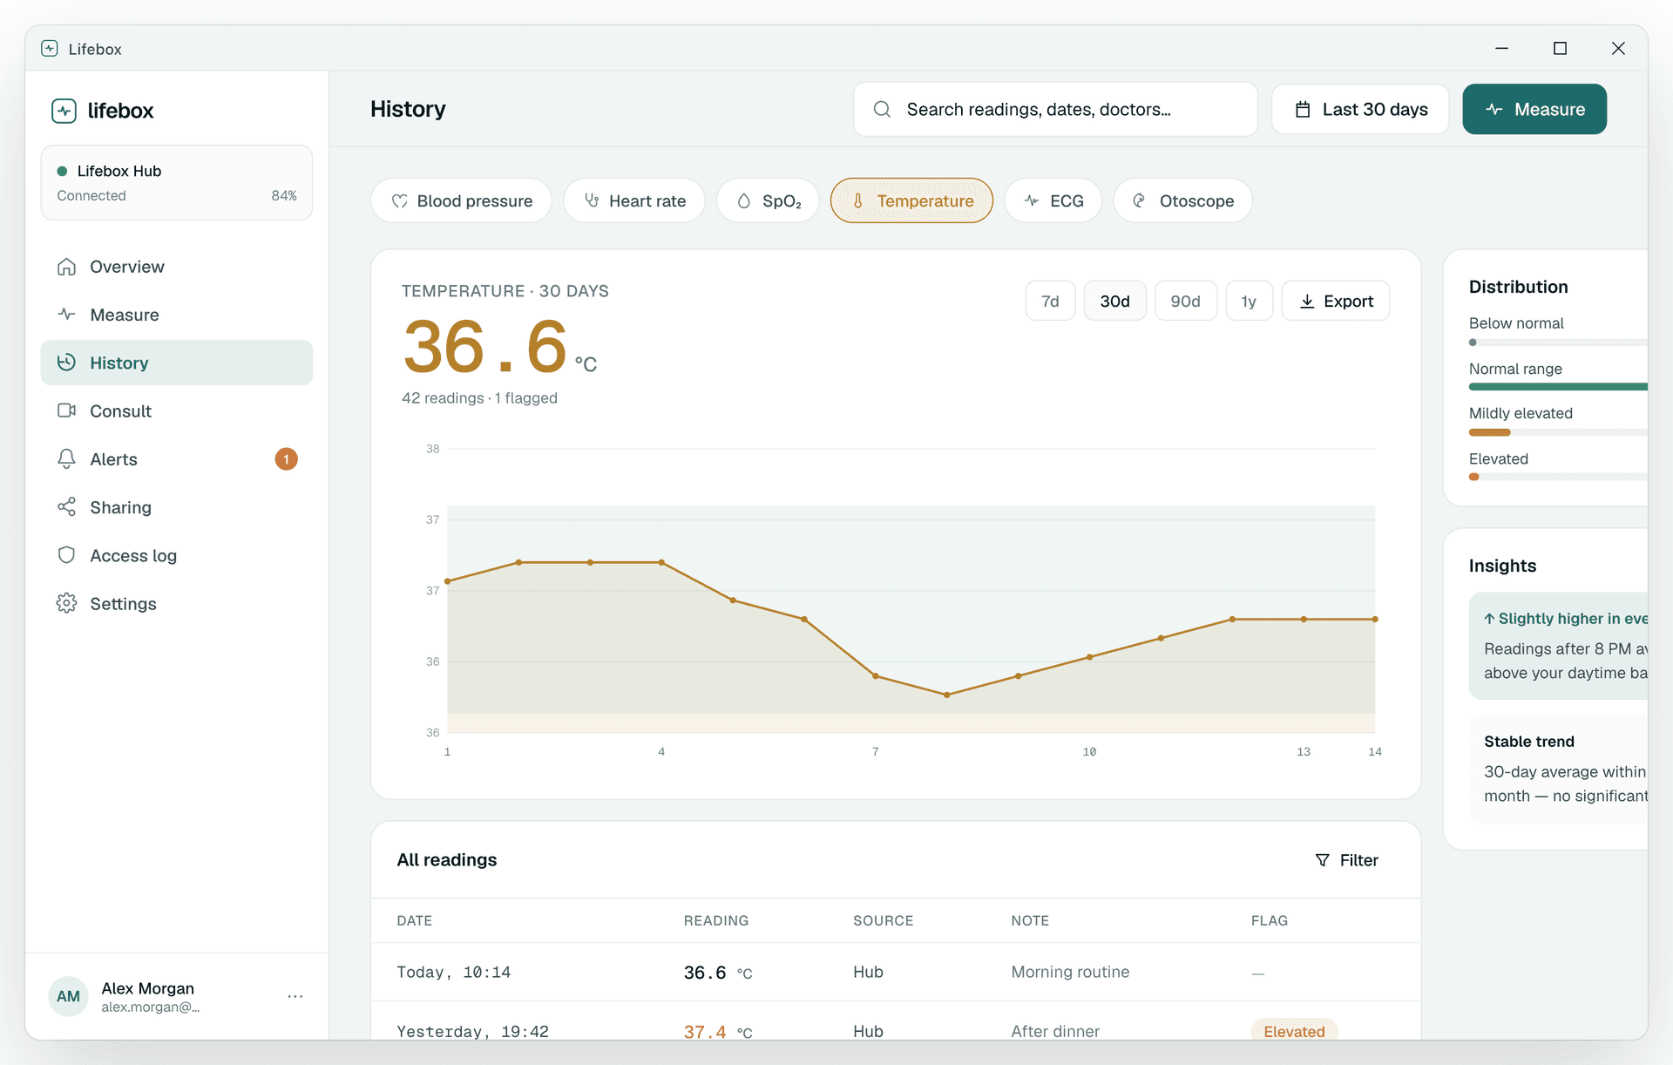Click the Blood pressure heart icon
The height and width of the screenshot is (1065, 1673).
[399, 201]
